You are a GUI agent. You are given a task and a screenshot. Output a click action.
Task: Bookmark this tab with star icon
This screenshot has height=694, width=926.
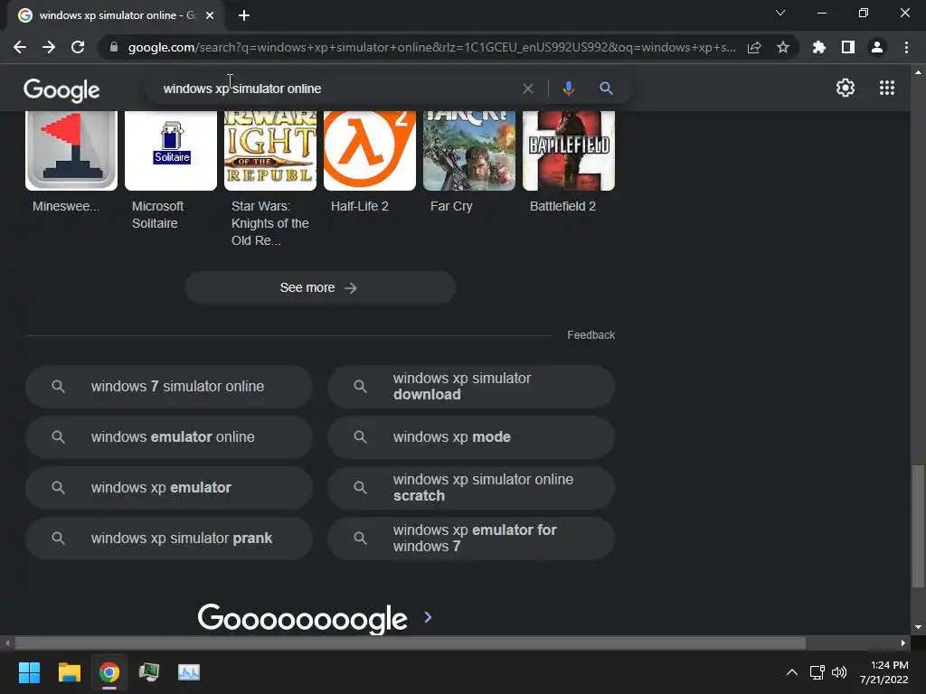click(783, 47)
